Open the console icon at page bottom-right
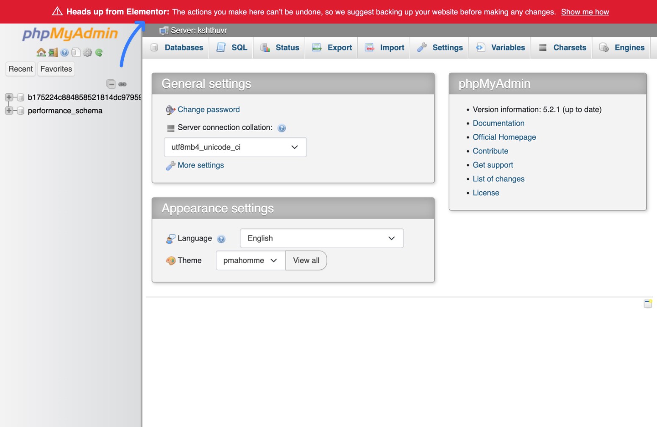 (648, 304)
